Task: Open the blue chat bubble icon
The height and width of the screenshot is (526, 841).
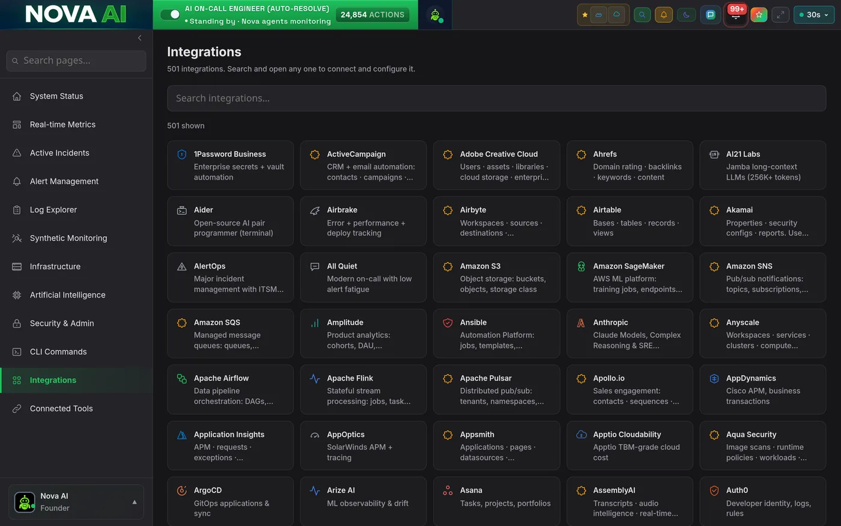Action: pos(711,15)
